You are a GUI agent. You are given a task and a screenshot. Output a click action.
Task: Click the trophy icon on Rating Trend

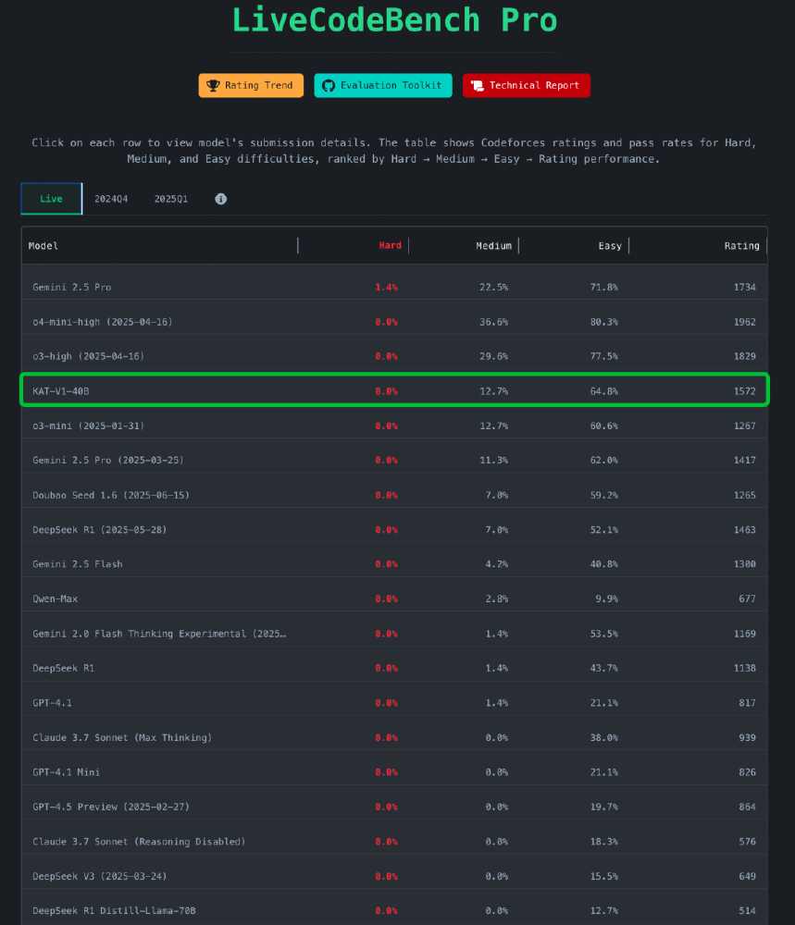(214, 85)
